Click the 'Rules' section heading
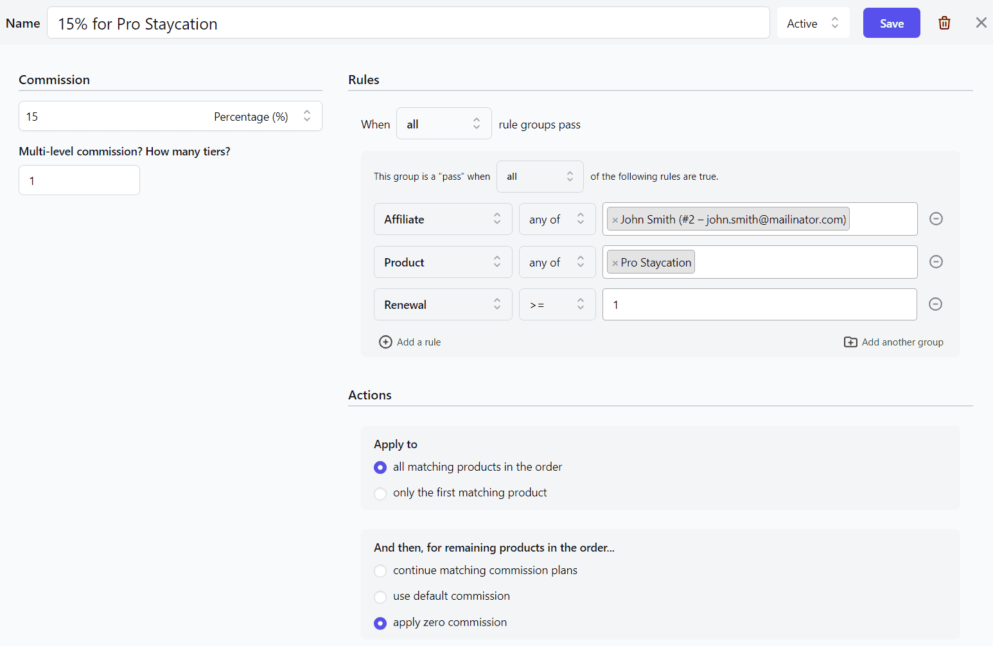The width and height of the screenshot is (993, 646). tap(364, 80)
